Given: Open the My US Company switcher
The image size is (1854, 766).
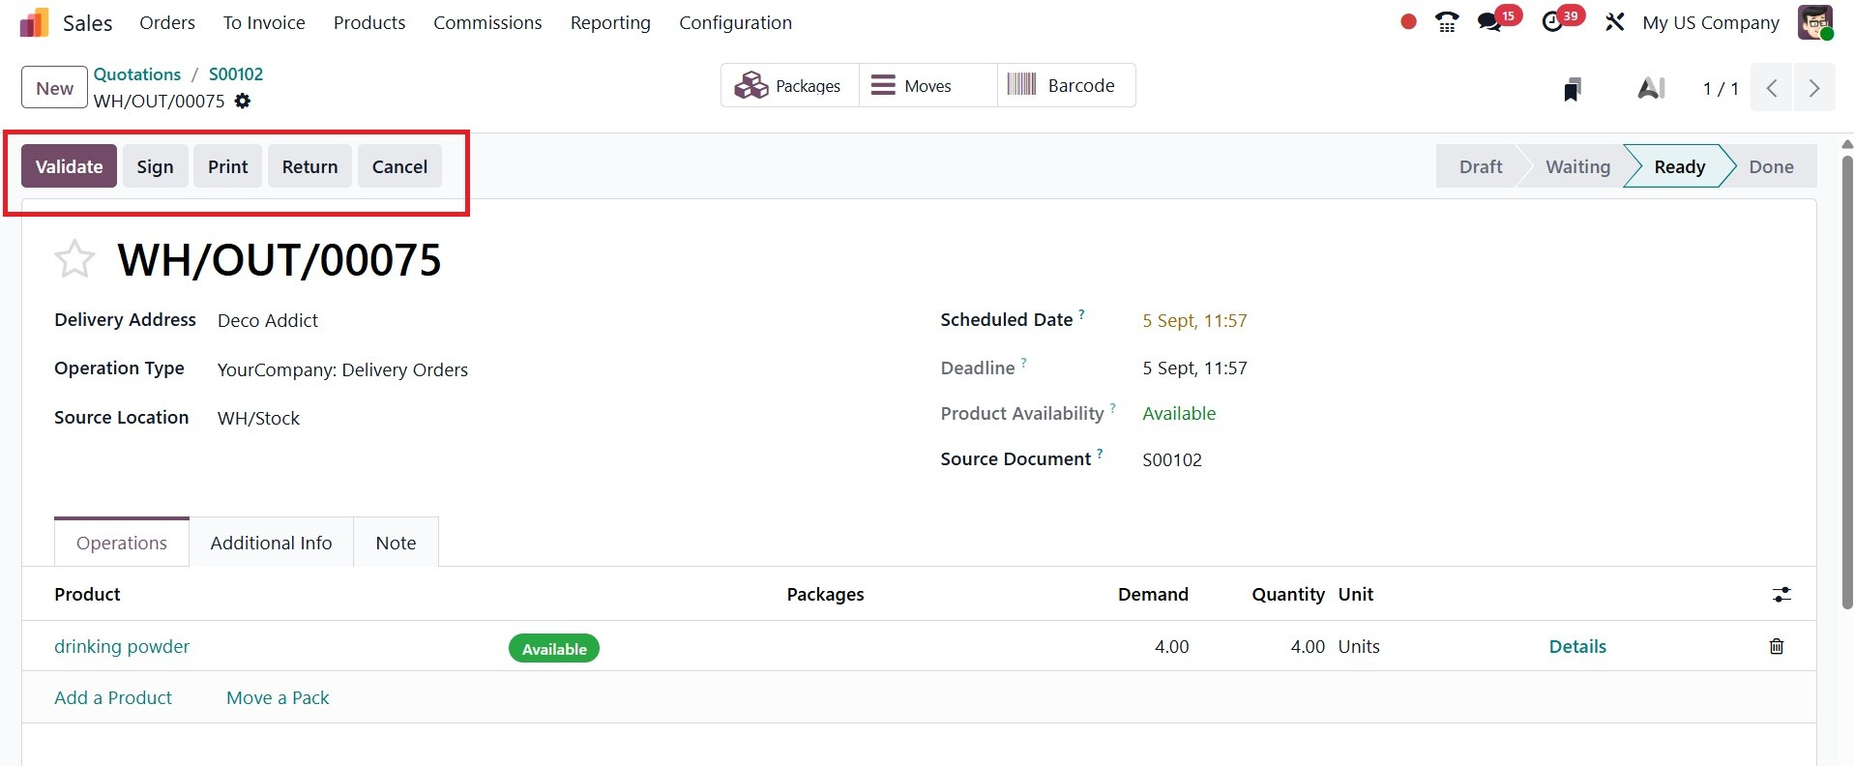Looking at the screenshot, I should (1710, 22).
